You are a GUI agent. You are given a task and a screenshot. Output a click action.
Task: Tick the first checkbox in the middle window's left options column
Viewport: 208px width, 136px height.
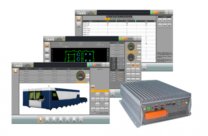click(x=111, y=73)
